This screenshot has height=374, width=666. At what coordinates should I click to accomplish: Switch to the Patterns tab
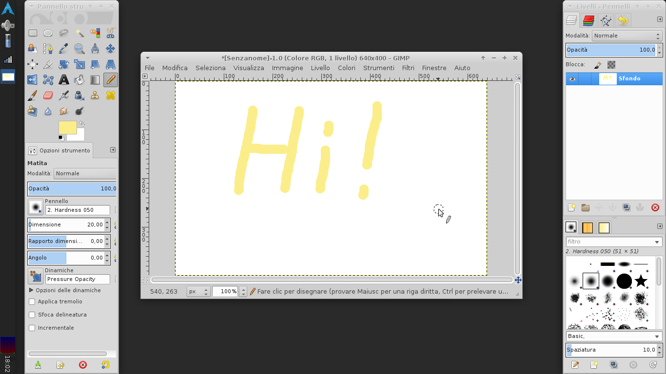588,227
